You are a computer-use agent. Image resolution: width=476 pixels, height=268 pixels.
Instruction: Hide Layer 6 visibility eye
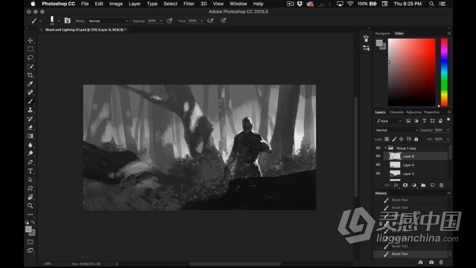pyautogui.click(x=378, y=165)
